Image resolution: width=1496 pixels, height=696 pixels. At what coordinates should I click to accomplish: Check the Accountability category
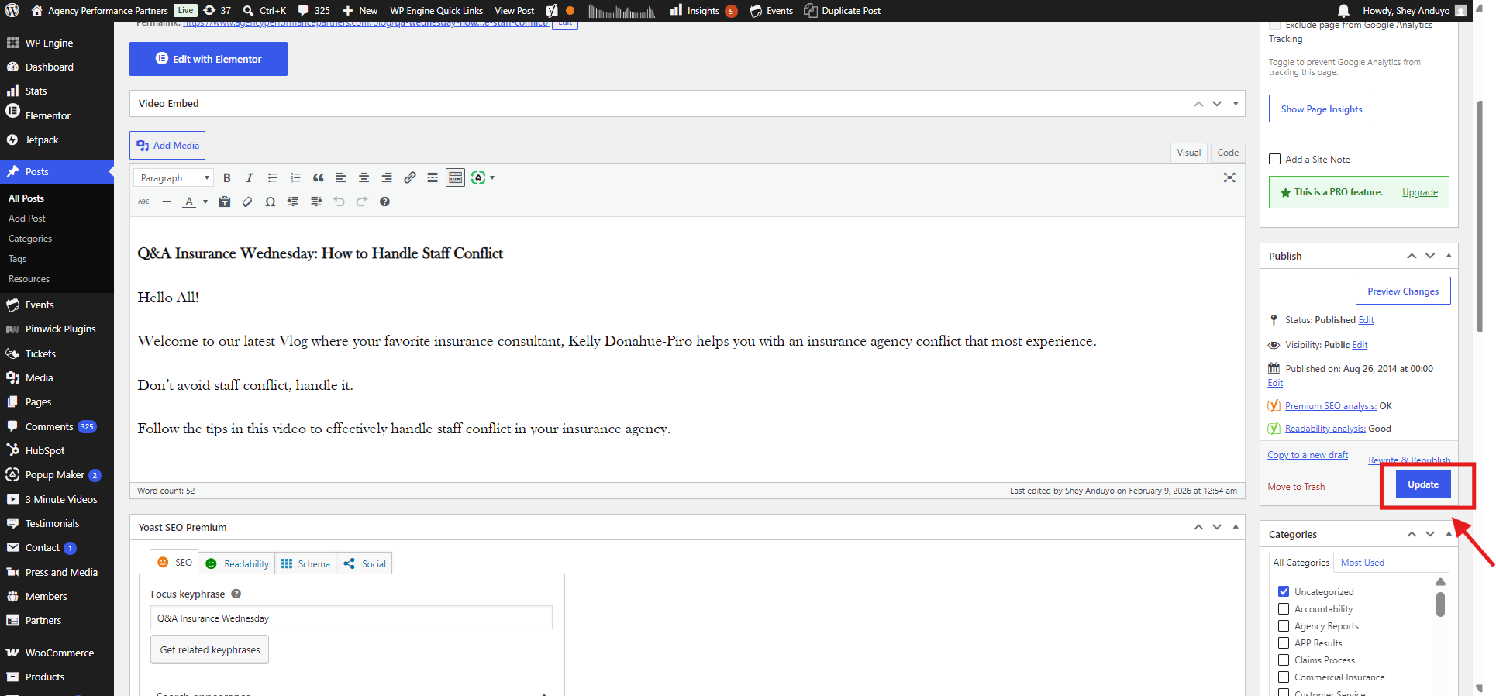click(1284, 609)
